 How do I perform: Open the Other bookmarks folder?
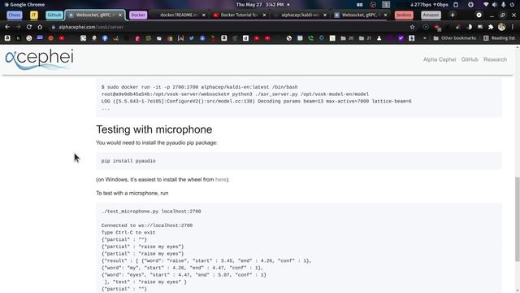coord(455,38)
